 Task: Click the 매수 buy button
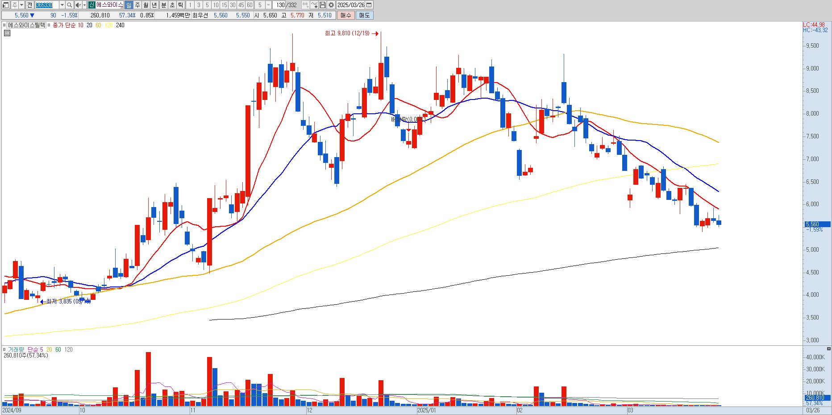[x=346, y=15]
